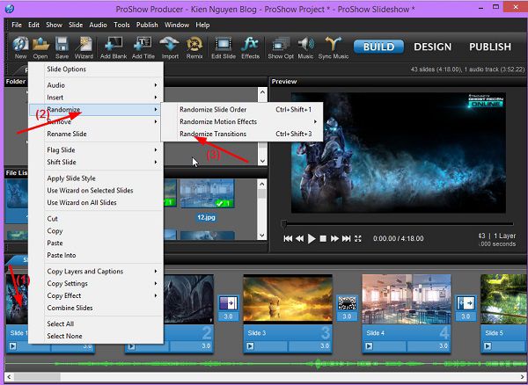The width and height of the screenshot is (528, 385).
Task: Expand the Audio context submenu
Action: (x=96, y=85)
